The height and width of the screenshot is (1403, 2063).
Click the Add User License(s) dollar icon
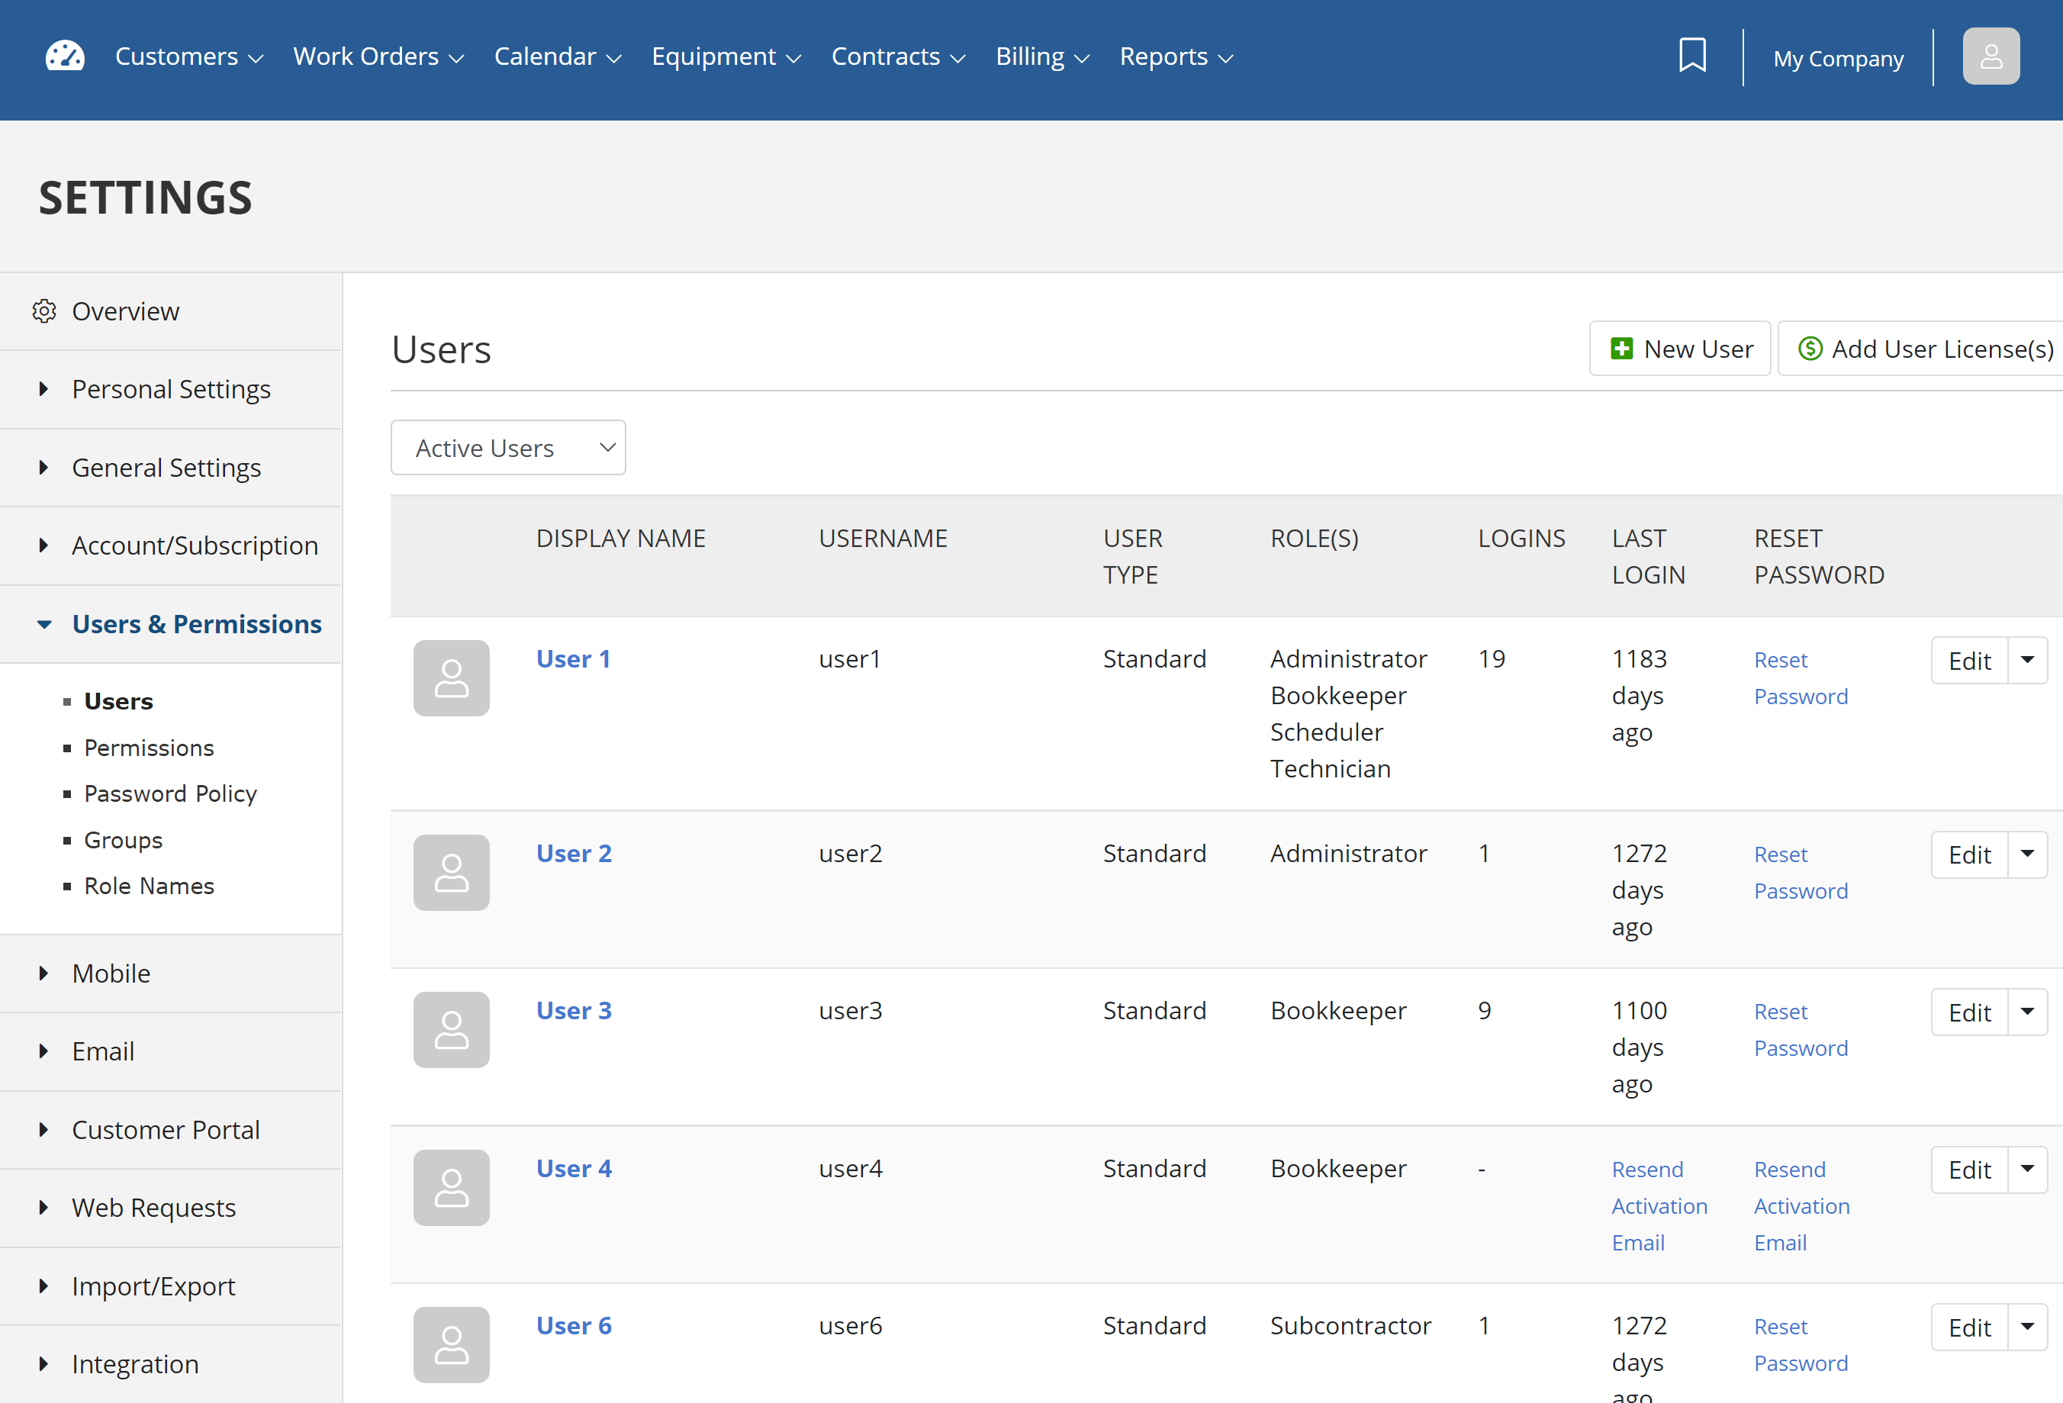pos(1809,349)
